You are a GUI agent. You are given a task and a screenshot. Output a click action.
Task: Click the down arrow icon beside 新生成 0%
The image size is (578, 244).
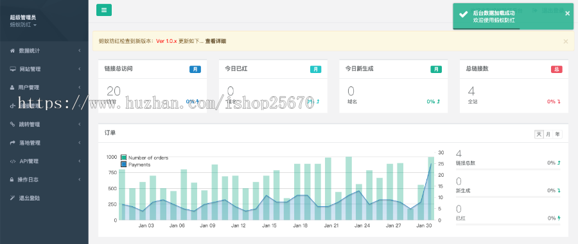[559, 190]
